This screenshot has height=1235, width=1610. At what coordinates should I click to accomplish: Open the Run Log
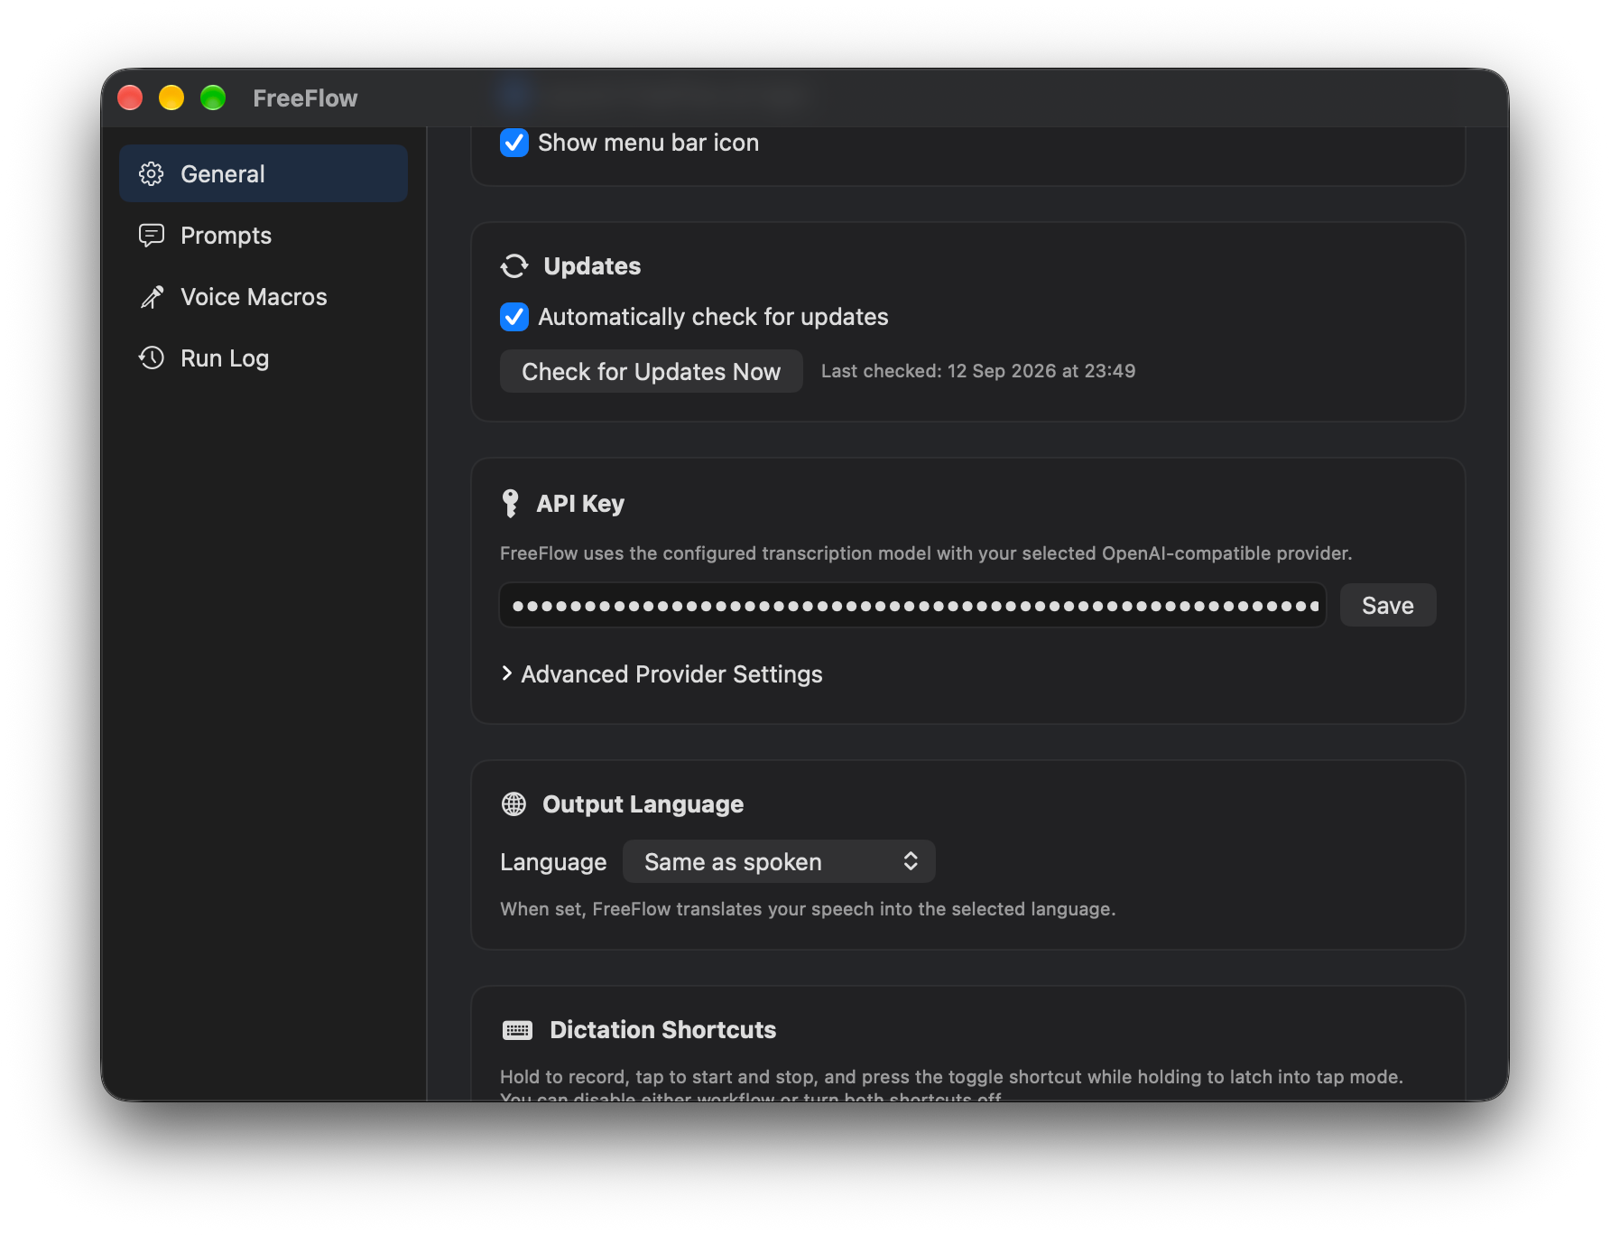coord(263,357)
